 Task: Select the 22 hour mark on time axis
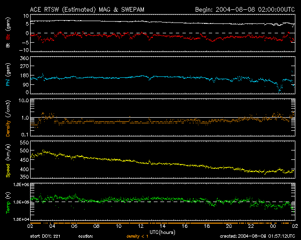tap(250, 226)
